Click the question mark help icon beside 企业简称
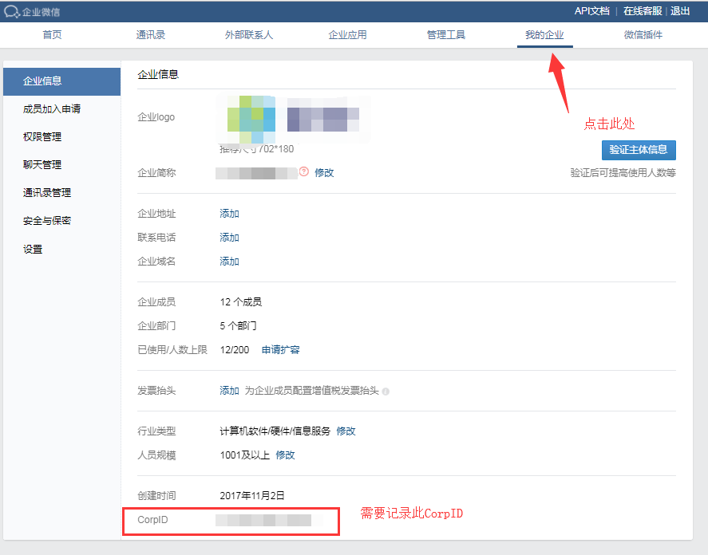The image size is (708, 555). tap(304, 172)
